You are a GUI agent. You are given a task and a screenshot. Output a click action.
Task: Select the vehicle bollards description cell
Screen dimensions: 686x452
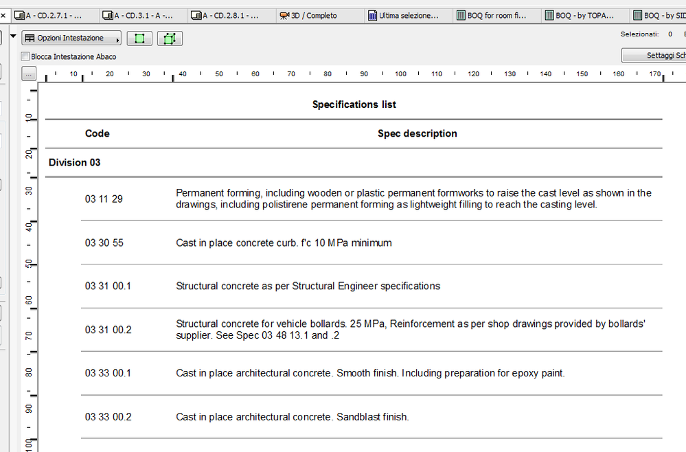(411, 330)
